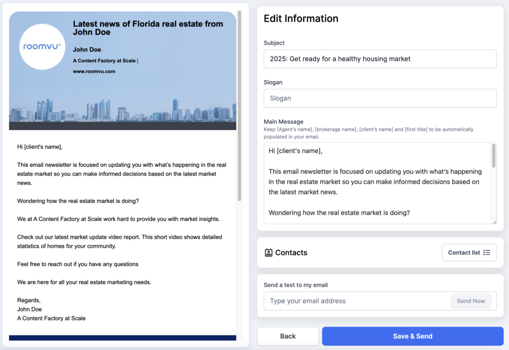Click the "Hi [client's name]," greeting in preview
This screenshot has width=509, height=350.
(x=40, y=147)
